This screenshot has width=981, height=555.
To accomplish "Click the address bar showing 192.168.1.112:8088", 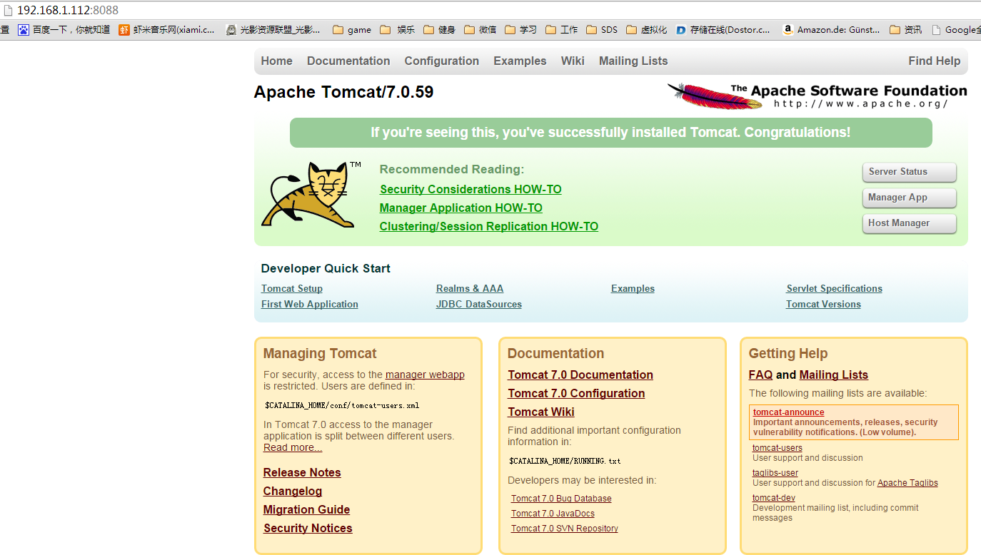I will pyautogui.click(x=68, y=10).
